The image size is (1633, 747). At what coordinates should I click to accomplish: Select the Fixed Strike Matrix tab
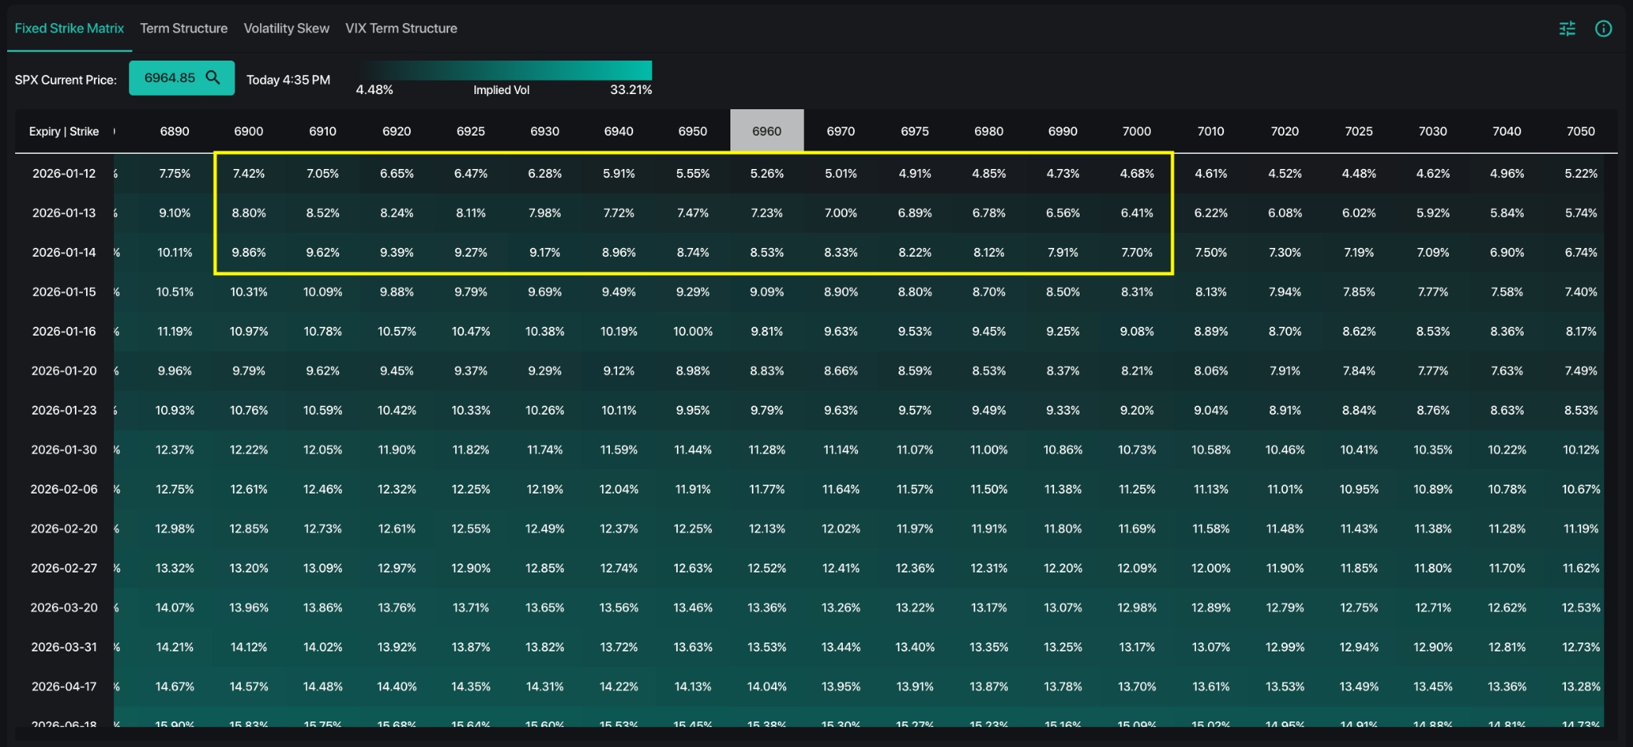(x=69, y=28)
